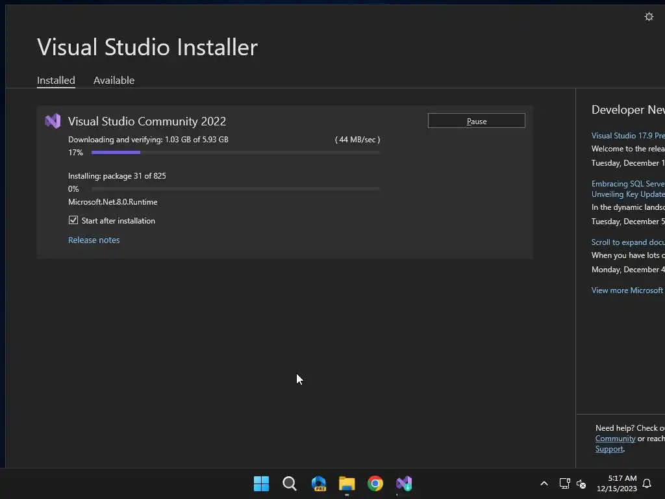665x499 pixels.
Task: Click Visual Studio Installer taskbar icon
Action: [x=404, y=483]
